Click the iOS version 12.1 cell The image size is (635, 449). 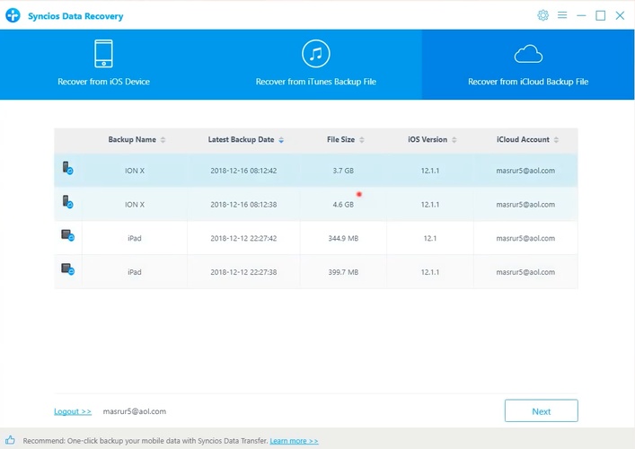[429, 239]
